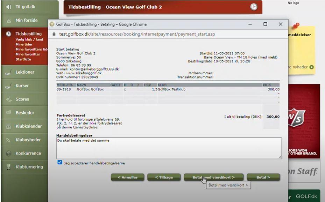Click the Konkurrence sidebar icon
This screenshot has height=202, width=325.
point(8,154)
